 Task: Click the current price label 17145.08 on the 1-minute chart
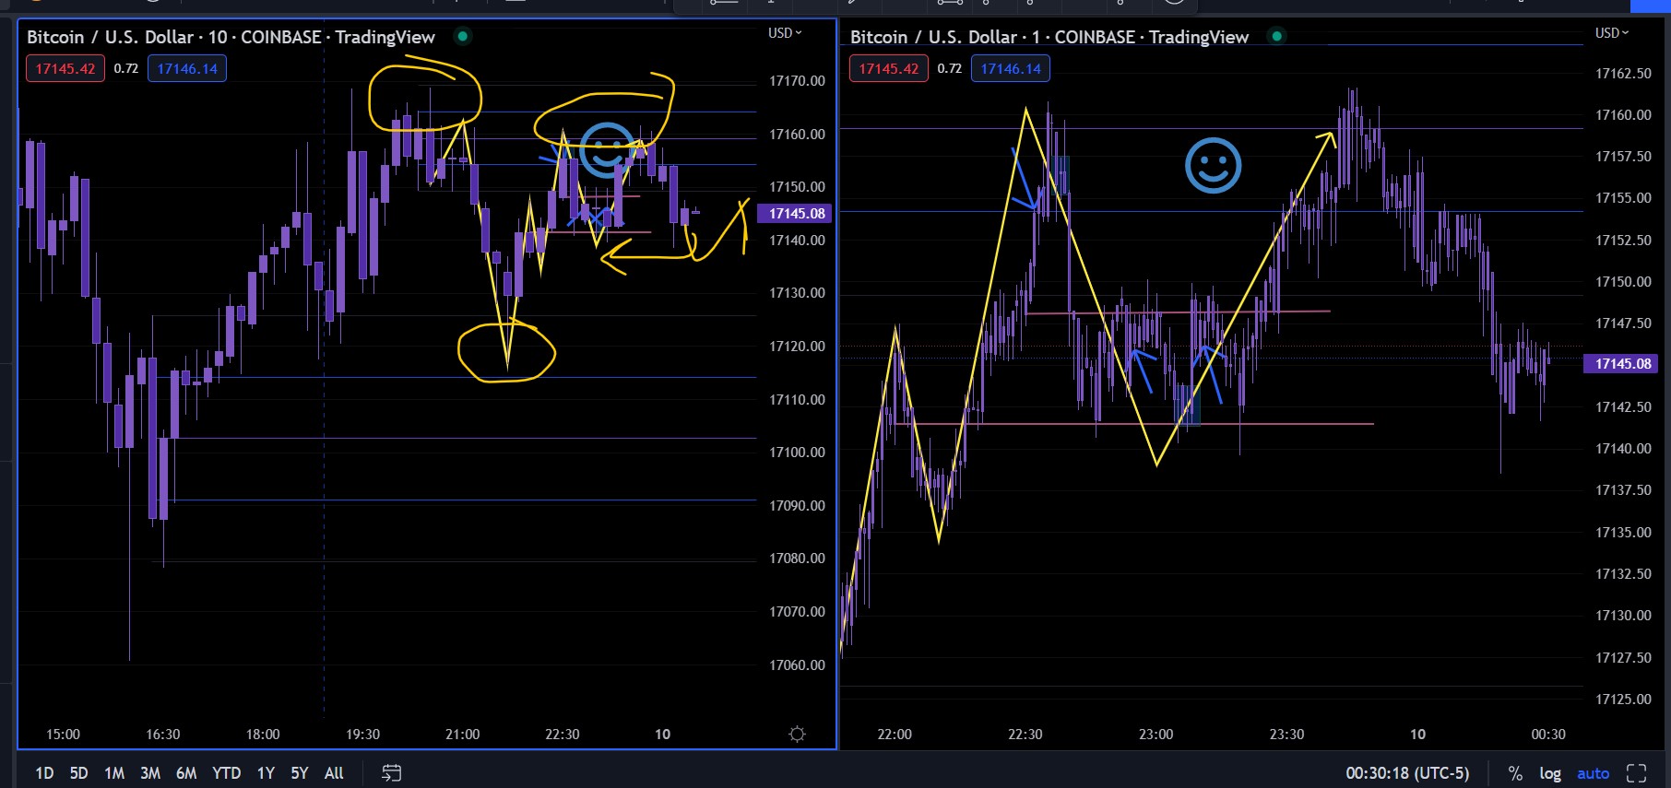1621,364
